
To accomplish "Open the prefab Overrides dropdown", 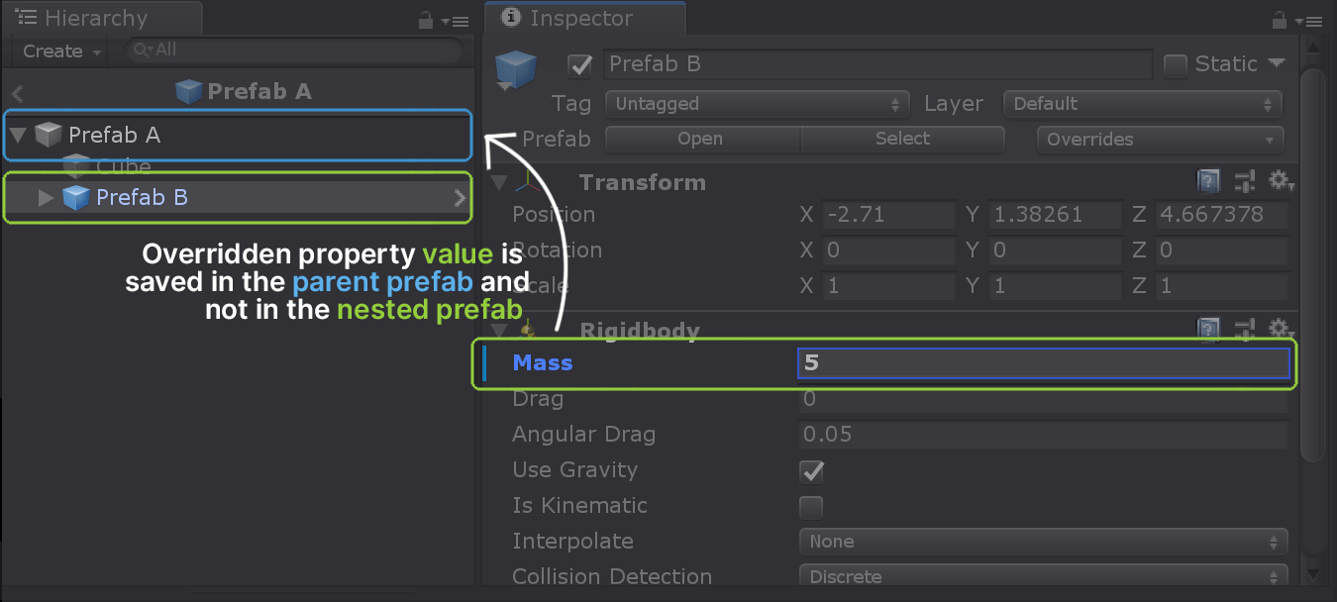I will [x=1159, y=140].
